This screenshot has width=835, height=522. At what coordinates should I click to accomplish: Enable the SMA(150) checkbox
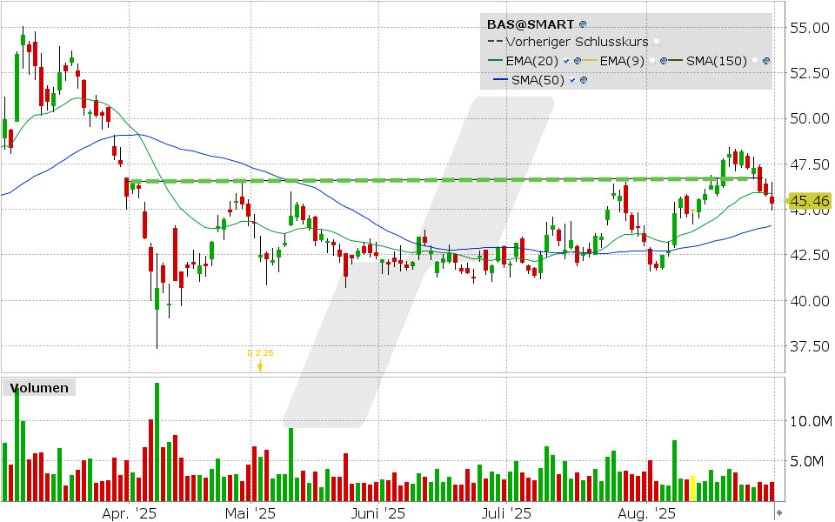click(x=755, y=61)
